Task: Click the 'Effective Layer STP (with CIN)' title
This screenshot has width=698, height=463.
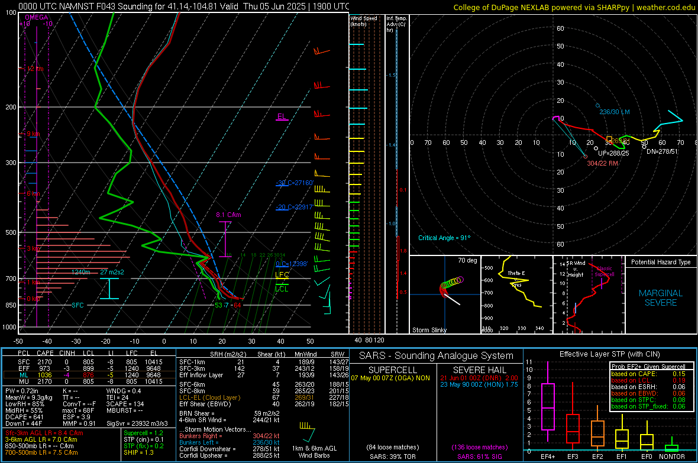Action: point(610,354)
